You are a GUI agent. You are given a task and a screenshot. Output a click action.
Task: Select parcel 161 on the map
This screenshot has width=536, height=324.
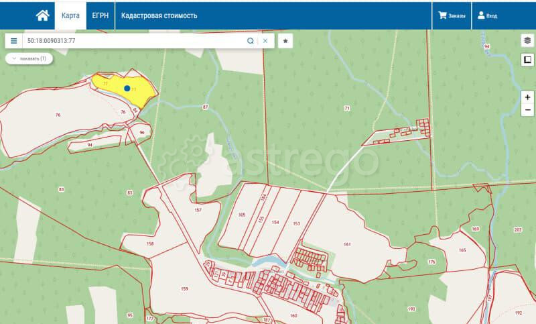coord(346,244)
